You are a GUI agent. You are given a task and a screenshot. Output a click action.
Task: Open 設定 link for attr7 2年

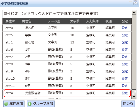(x=125, y=57)
